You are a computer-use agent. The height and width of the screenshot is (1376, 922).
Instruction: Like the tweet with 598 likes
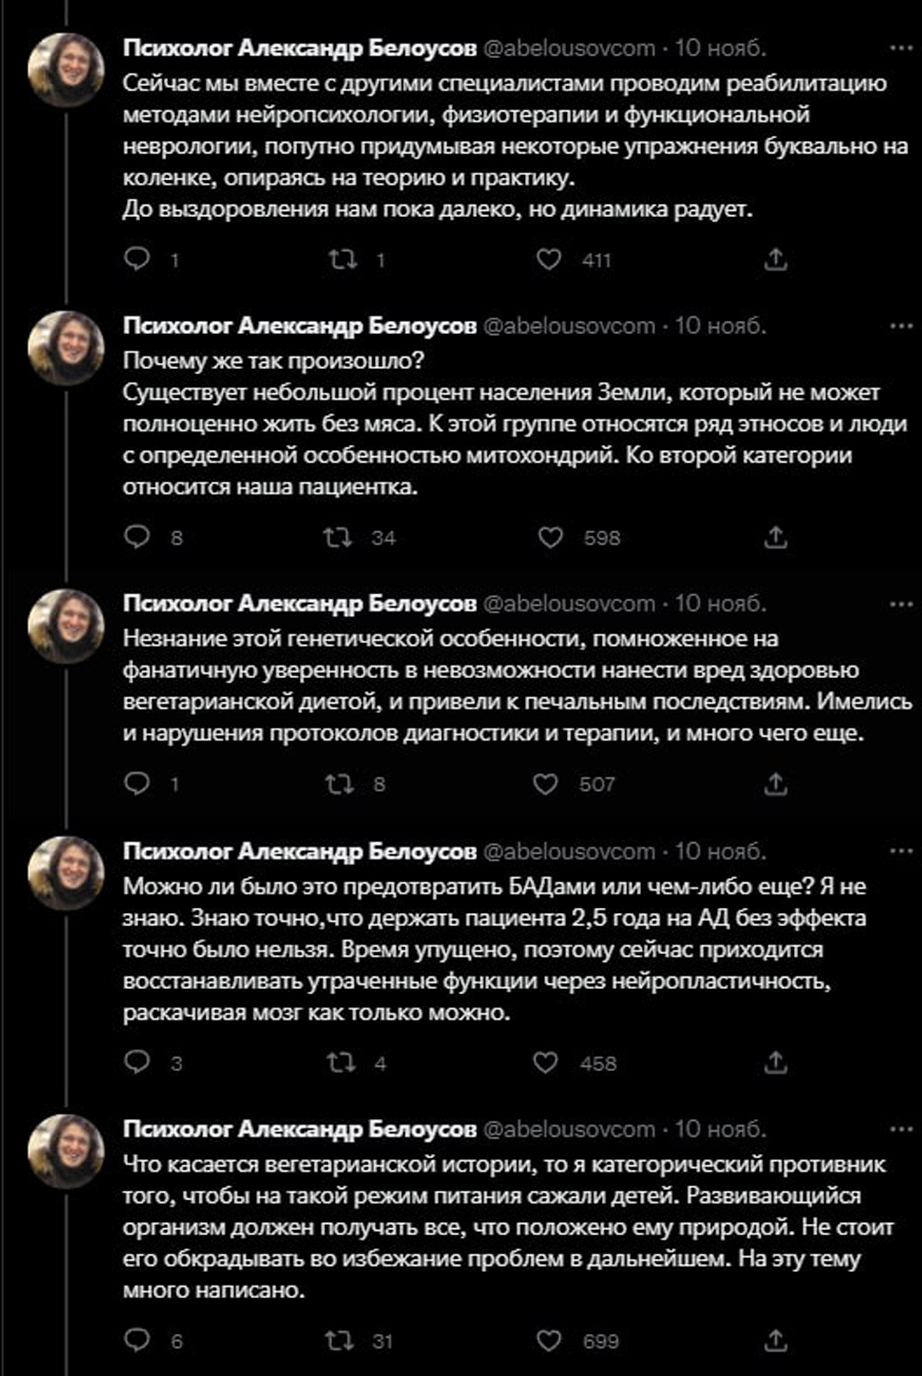point(551,537)
